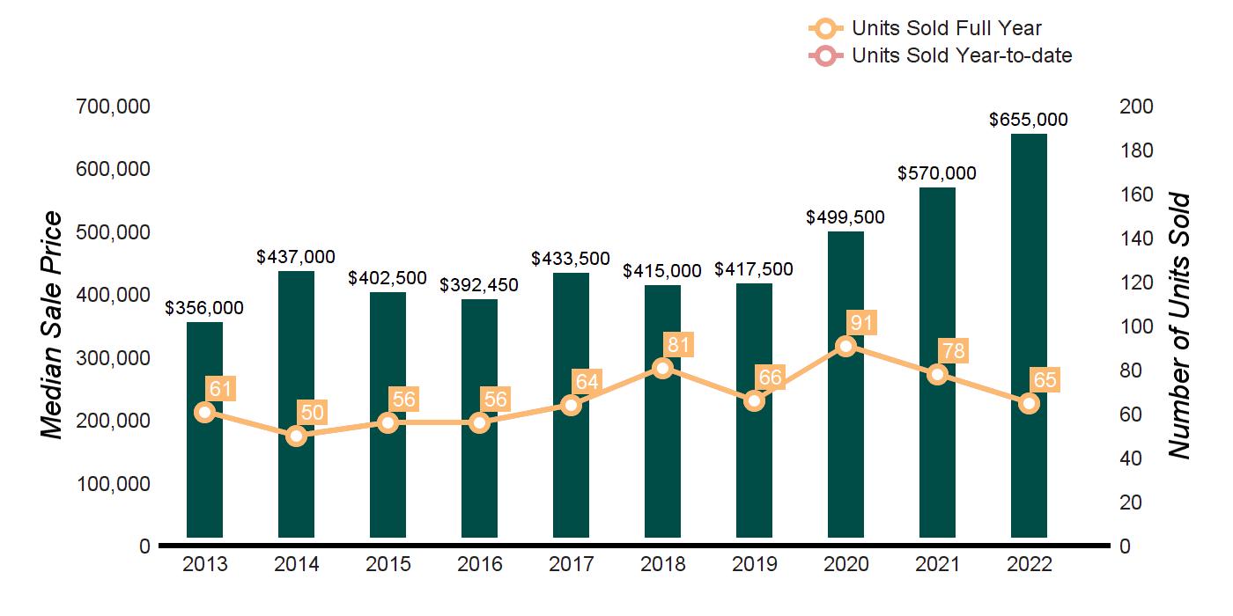1233x616 pixels.
Task: Click the 2017 x-axis label
Action: pyautogui.click(x=571, y=565)
